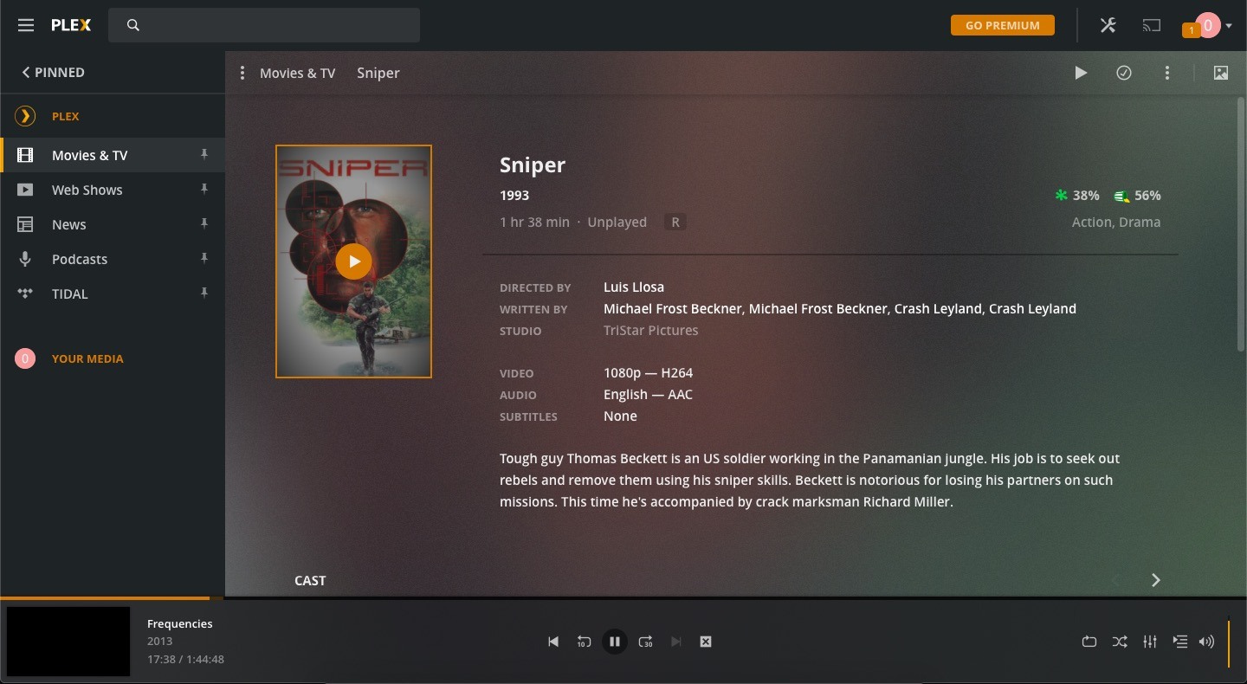Open the playback settings equalizer icon

tap(1150, 642)
